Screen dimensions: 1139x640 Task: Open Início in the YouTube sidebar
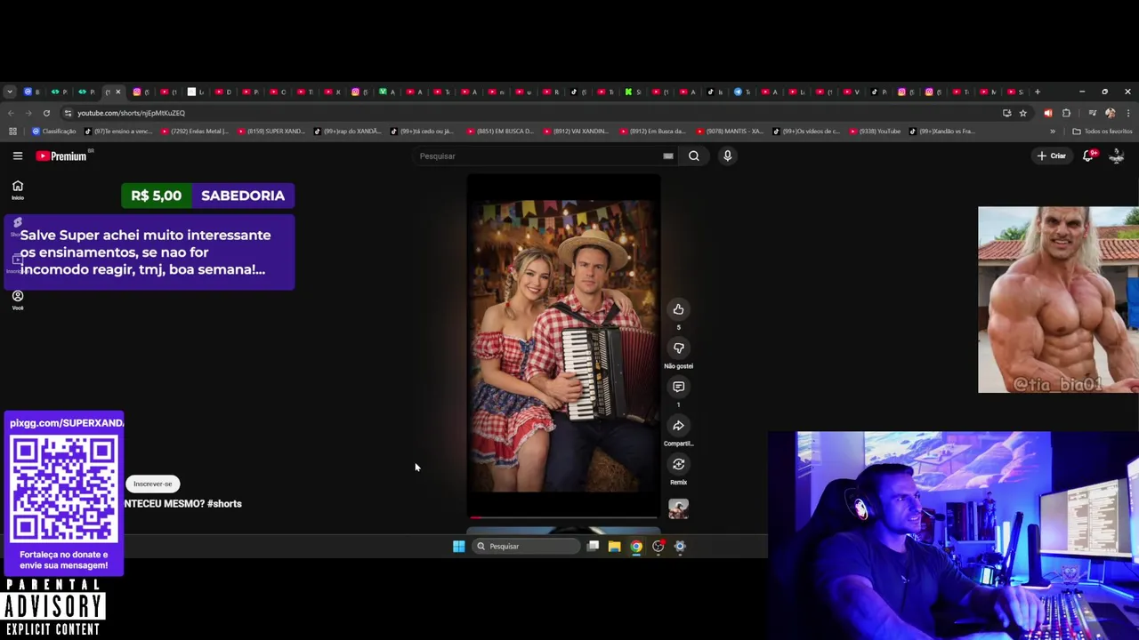18,189
